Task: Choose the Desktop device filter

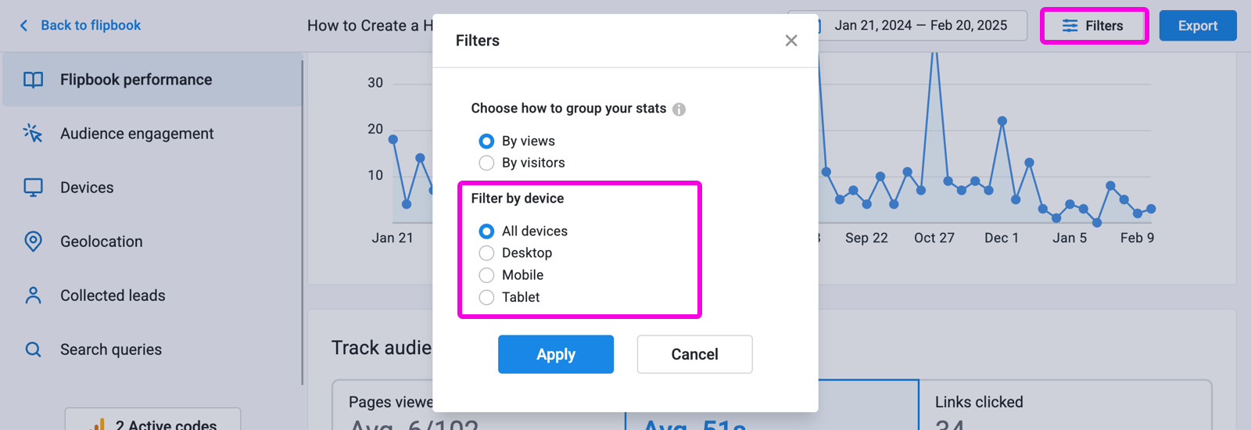Action: point(486,253)
